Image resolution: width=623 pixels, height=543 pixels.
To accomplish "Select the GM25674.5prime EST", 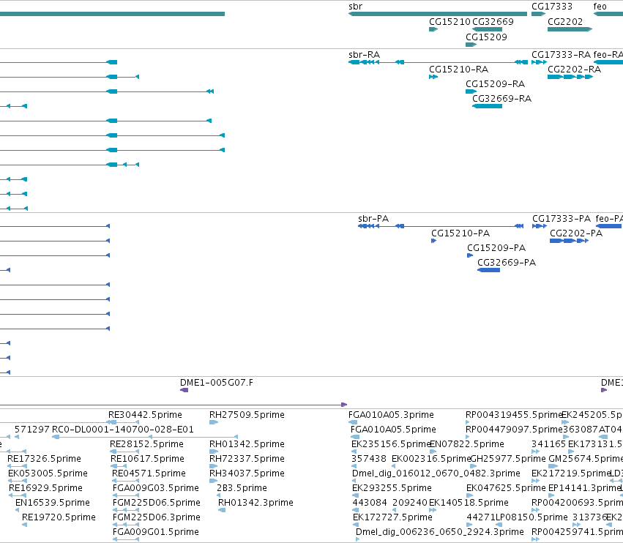I will click(x=553, y=466).
